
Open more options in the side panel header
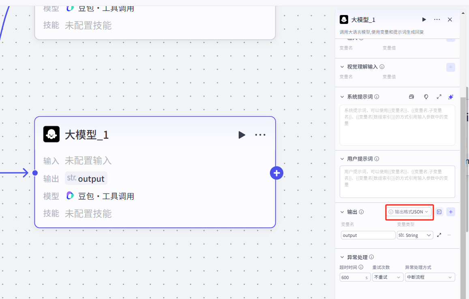click(x=437, y=19)
